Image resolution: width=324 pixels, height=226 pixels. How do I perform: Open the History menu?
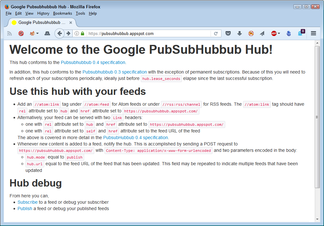(x=43, y=13)
